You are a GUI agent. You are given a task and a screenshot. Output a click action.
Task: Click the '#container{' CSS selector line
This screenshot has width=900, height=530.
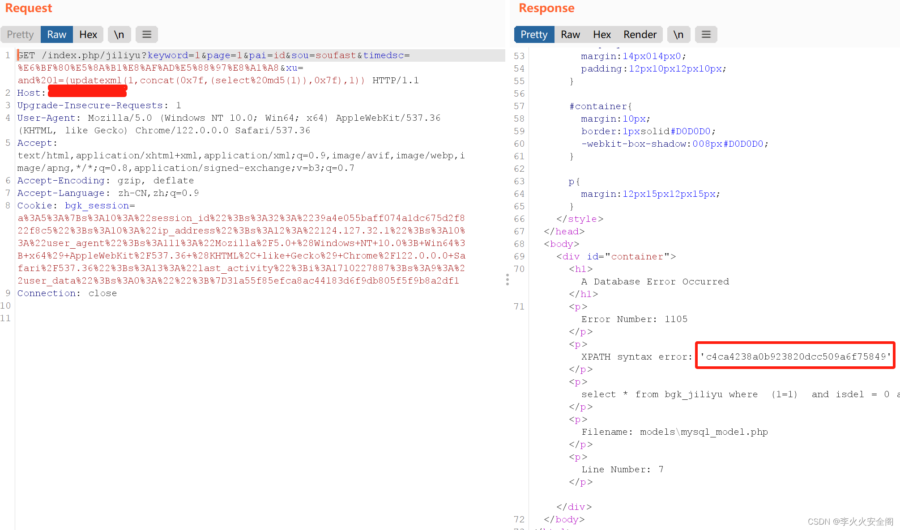601,106
